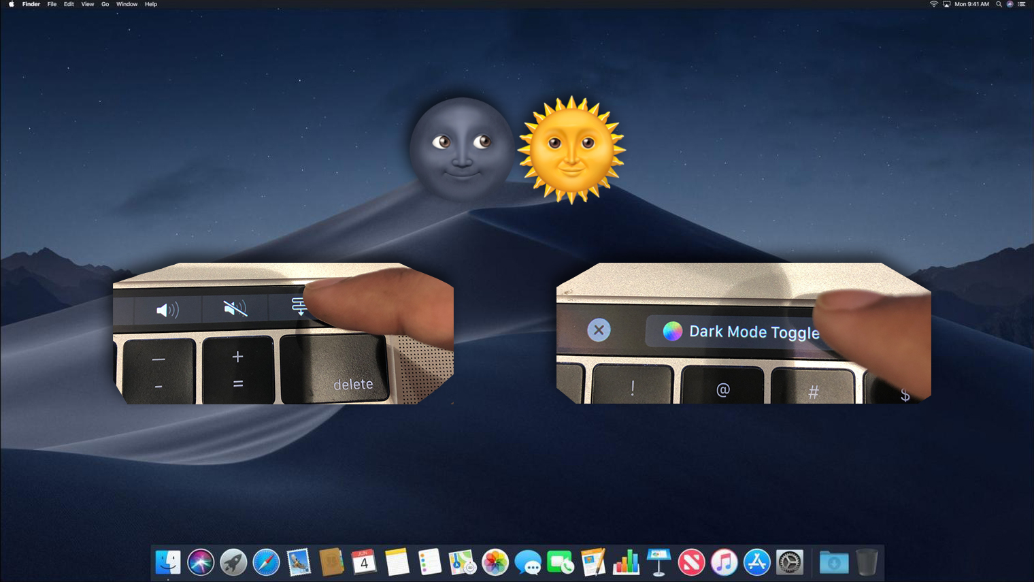The height and width of the screenshot is (582, 1034).
Task: Launch Maps from the Dock
Action: (x=462, y=563)
